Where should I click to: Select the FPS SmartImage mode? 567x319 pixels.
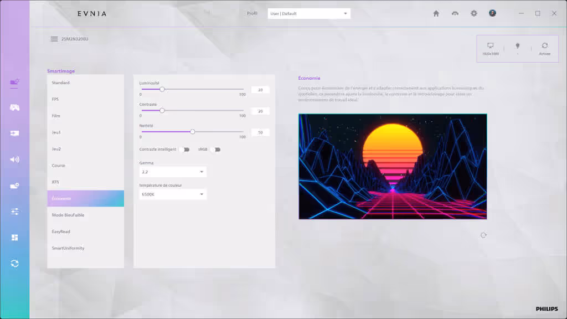(85, 99)
